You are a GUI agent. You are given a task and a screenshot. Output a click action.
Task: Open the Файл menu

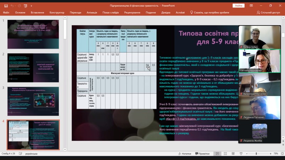pos(6,12)
